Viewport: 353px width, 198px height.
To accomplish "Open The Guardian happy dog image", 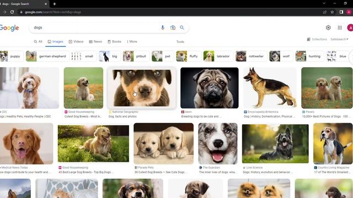I will pyautogui.click(x=218, y=144).
